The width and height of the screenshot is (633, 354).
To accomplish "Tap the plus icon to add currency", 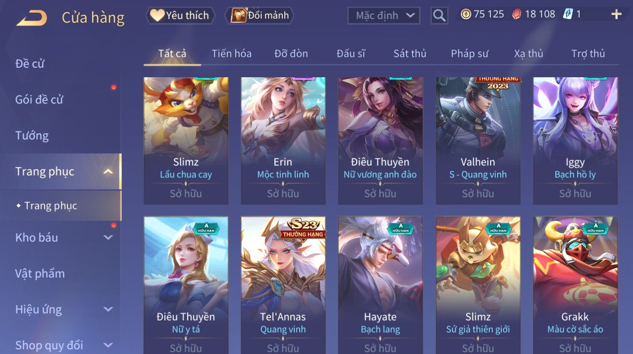I will coord(616,14).
